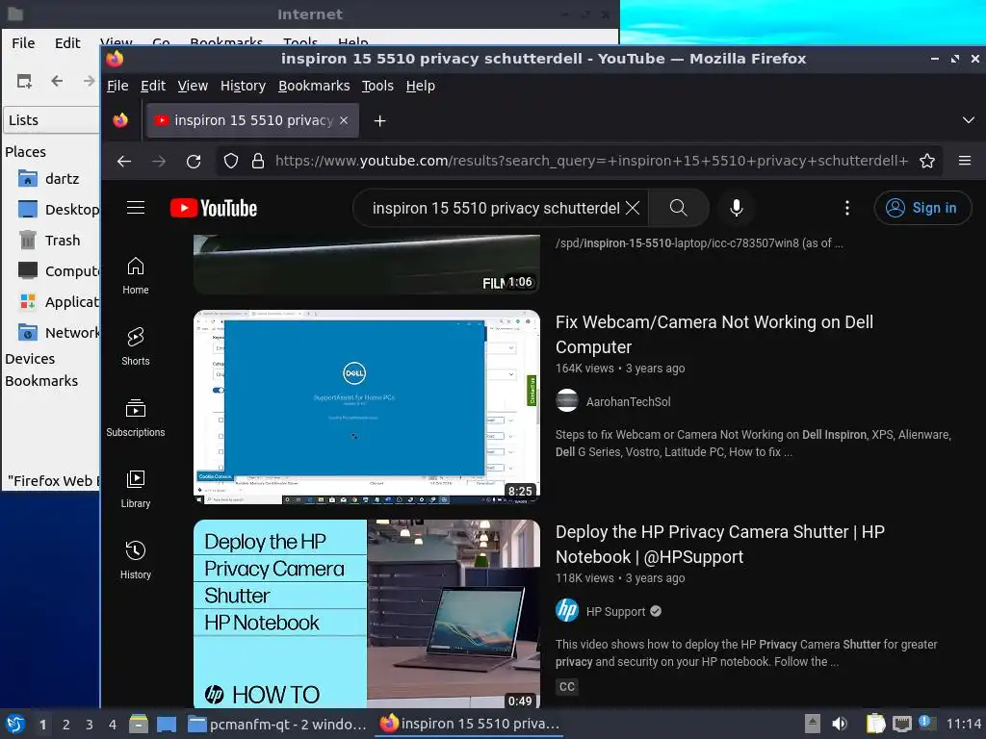
Task: Open Firefox View menu
Action: coord(193,86)
